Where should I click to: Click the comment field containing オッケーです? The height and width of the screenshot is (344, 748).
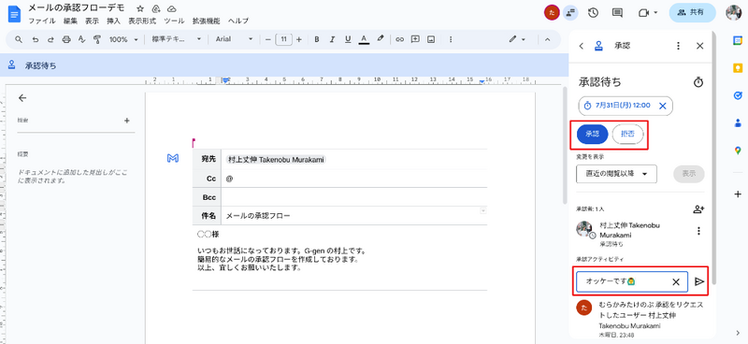click(632, 281)
